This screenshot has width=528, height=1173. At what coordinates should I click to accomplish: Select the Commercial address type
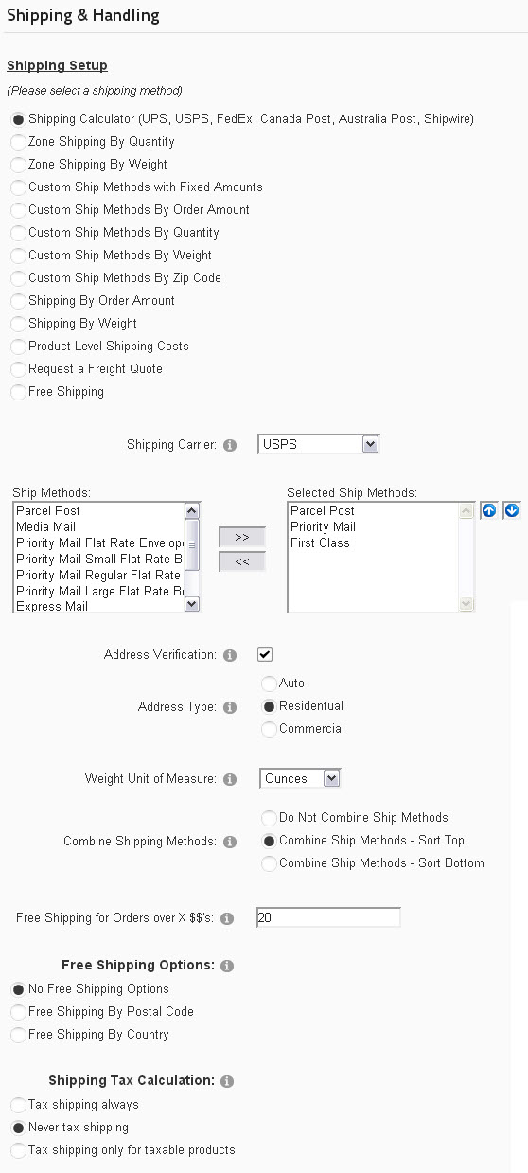point(269,729)
